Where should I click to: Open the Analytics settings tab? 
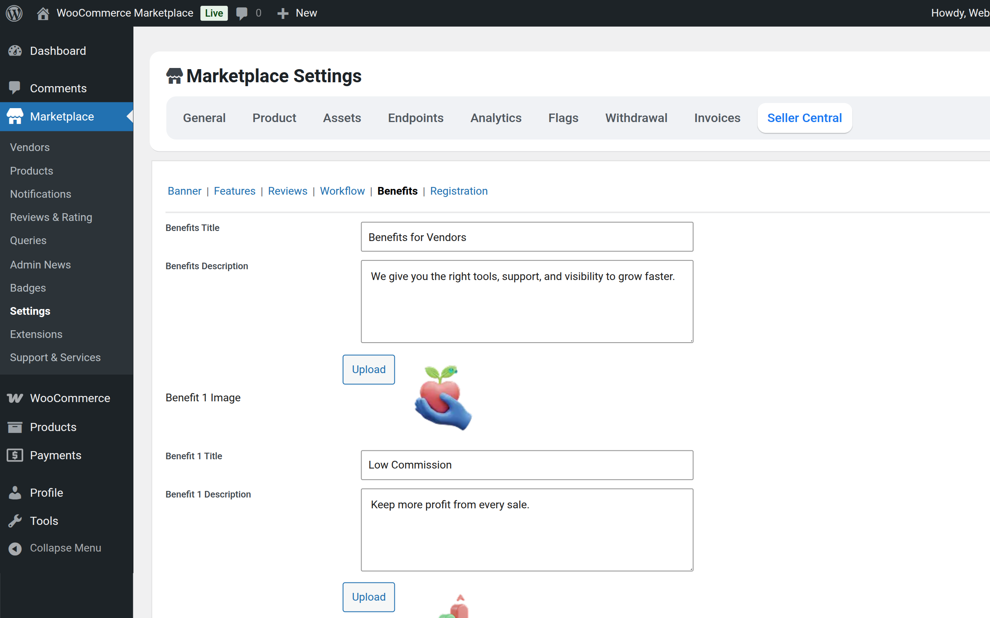[x=496, y=118]
